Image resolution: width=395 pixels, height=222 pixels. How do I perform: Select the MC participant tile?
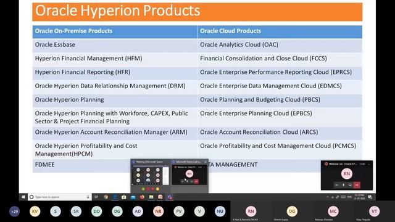333,212
